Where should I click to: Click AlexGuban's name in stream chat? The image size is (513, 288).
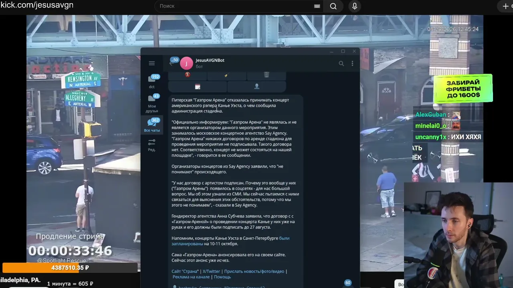pos(430,115)
